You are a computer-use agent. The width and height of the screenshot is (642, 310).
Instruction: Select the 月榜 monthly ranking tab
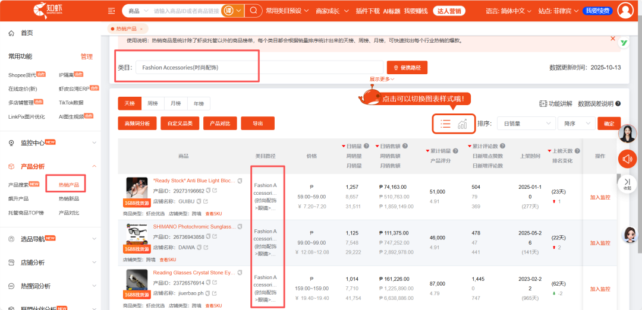pyautogui.click(x=175, y=103)
